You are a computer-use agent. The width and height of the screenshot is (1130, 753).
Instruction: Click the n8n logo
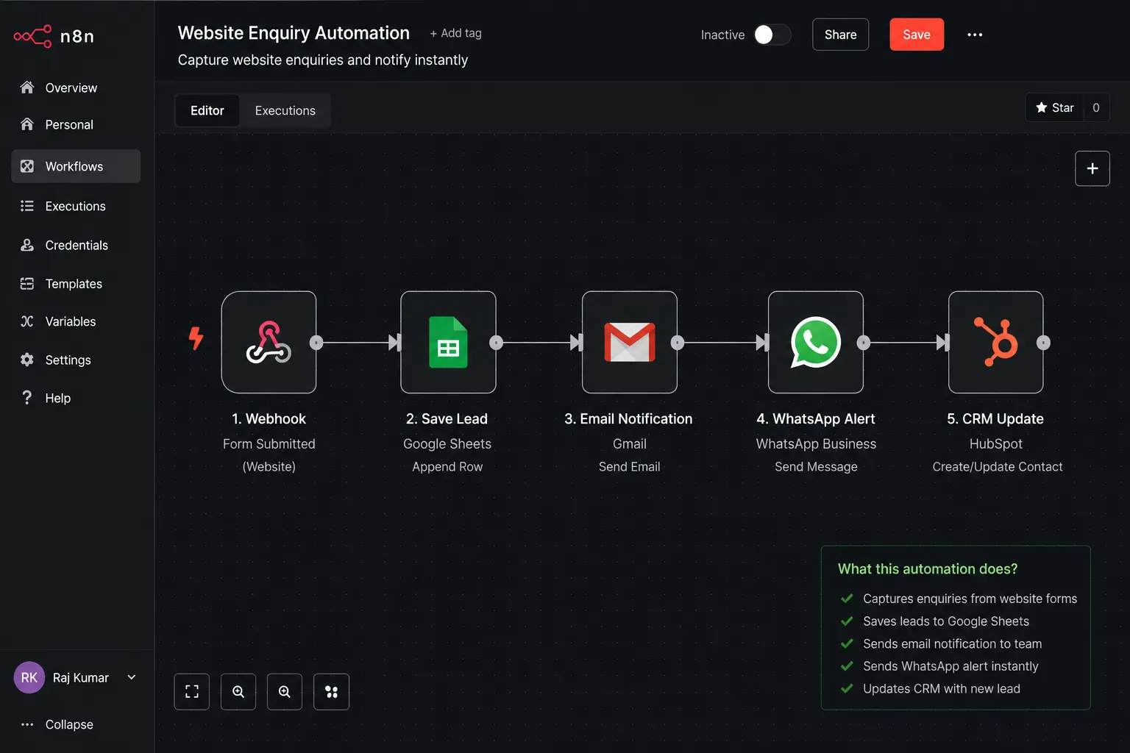click(54, 36)
